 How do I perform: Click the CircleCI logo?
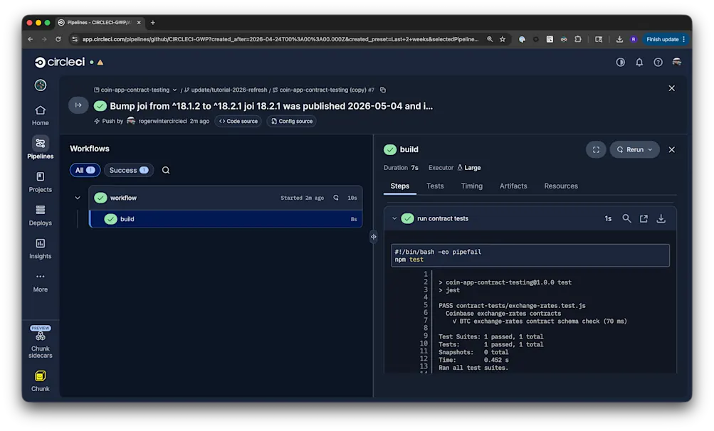[x=60, y=62]
